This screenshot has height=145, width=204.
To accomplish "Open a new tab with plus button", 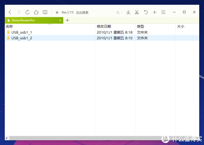I will click(x=67, y=20).
